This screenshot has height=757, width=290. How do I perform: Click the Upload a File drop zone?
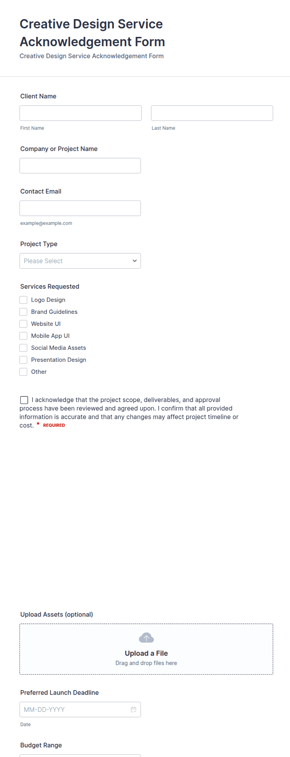(x=146, y=649)
